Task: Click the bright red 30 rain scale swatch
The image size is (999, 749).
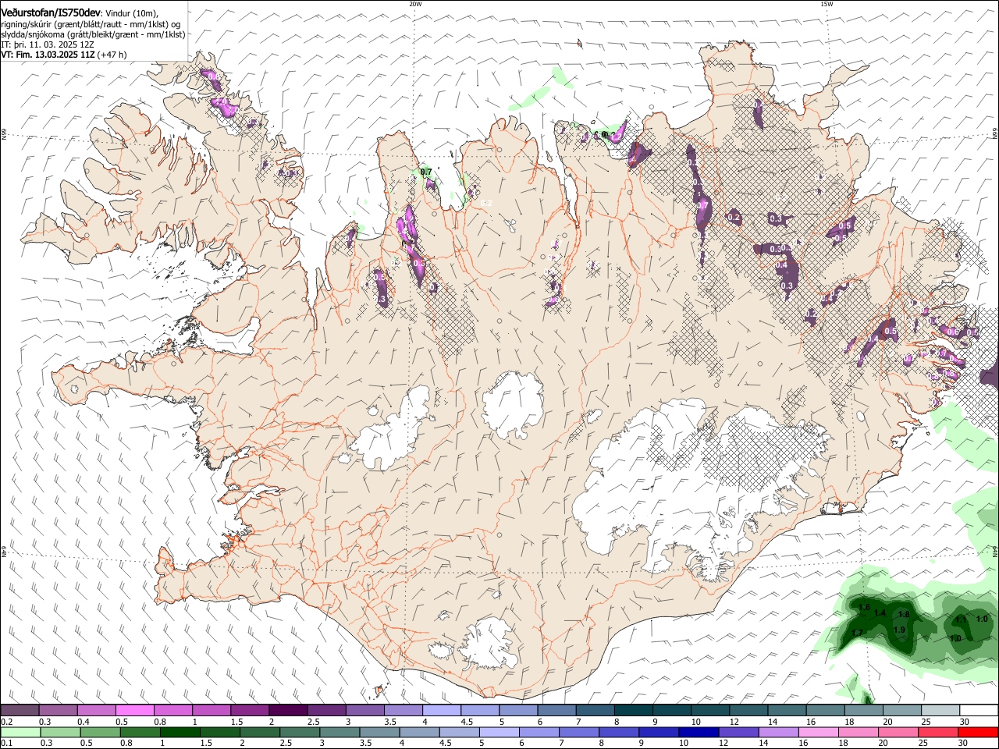Action: [x=978, y=732]
